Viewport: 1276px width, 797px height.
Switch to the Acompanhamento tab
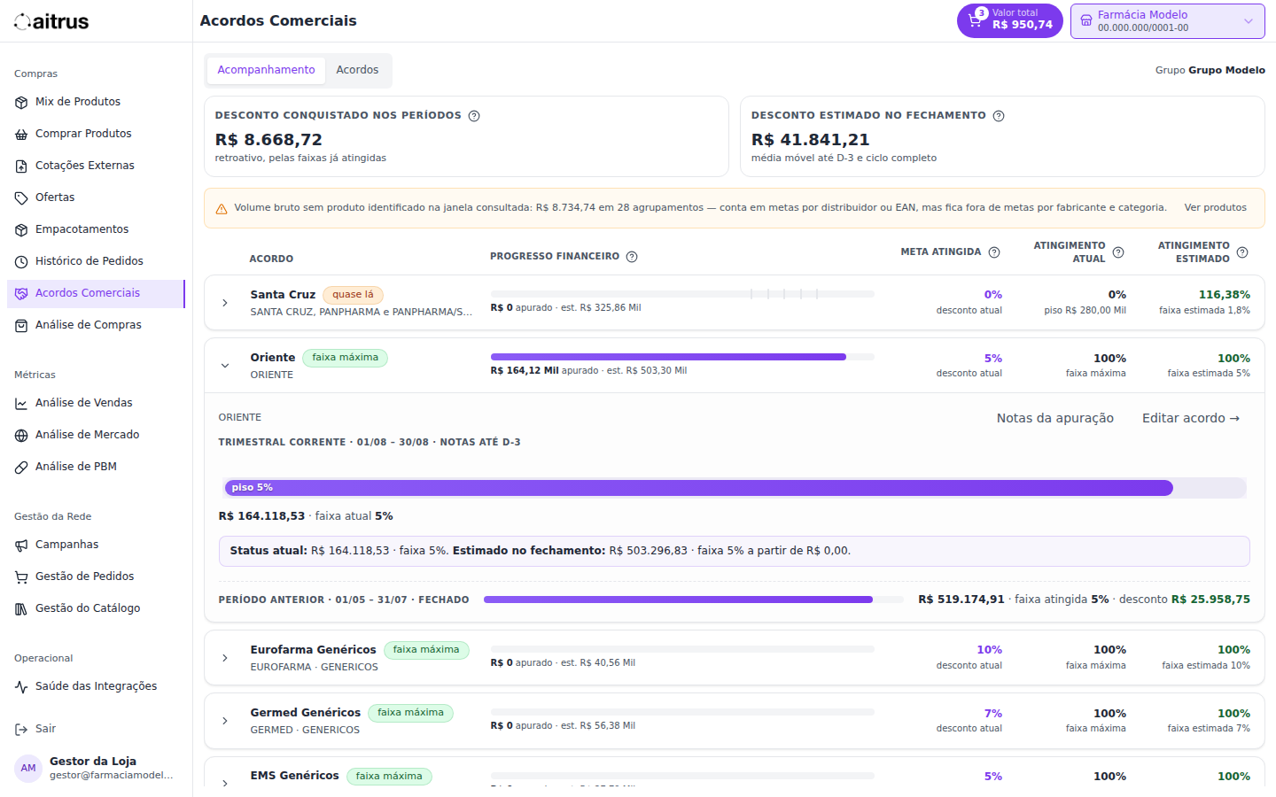click(266, 70)
